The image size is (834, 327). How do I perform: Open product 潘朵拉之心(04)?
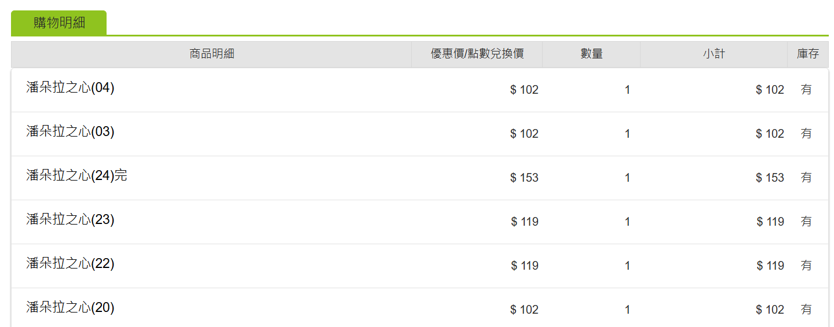click(70, 87)
